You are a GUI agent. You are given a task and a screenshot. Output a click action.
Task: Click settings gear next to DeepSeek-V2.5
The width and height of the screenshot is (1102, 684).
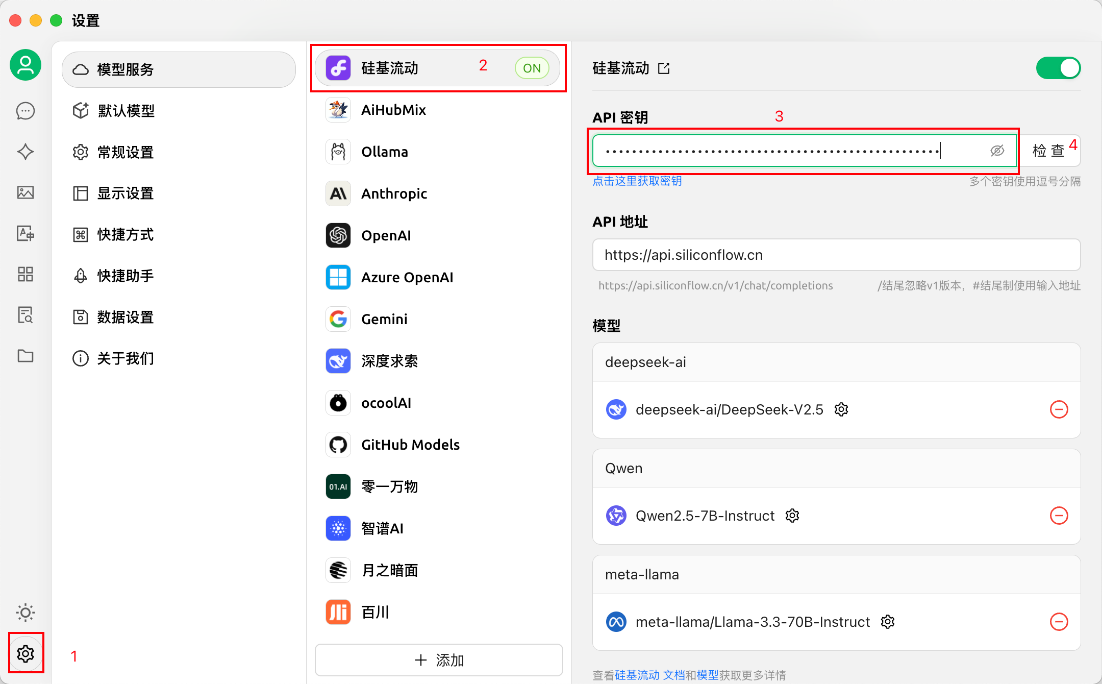[841, 409]
